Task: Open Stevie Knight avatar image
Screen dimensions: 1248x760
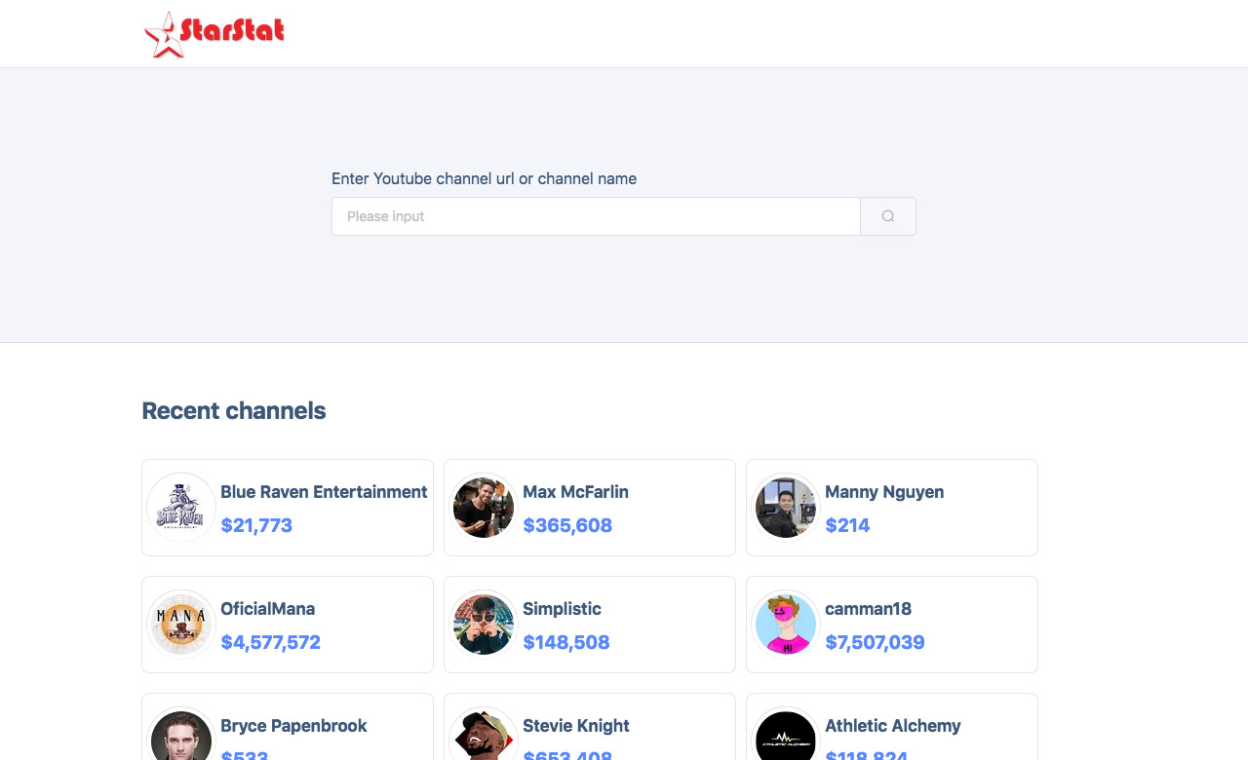Action: (484, 735)
